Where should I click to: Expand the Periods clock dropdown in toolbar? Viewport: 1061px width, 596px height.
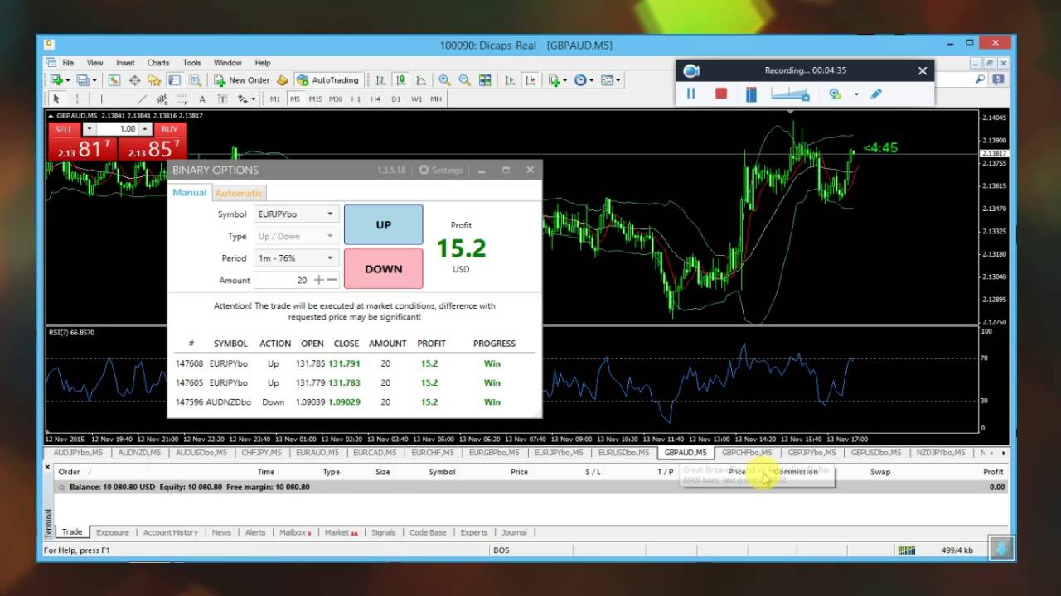592,80
